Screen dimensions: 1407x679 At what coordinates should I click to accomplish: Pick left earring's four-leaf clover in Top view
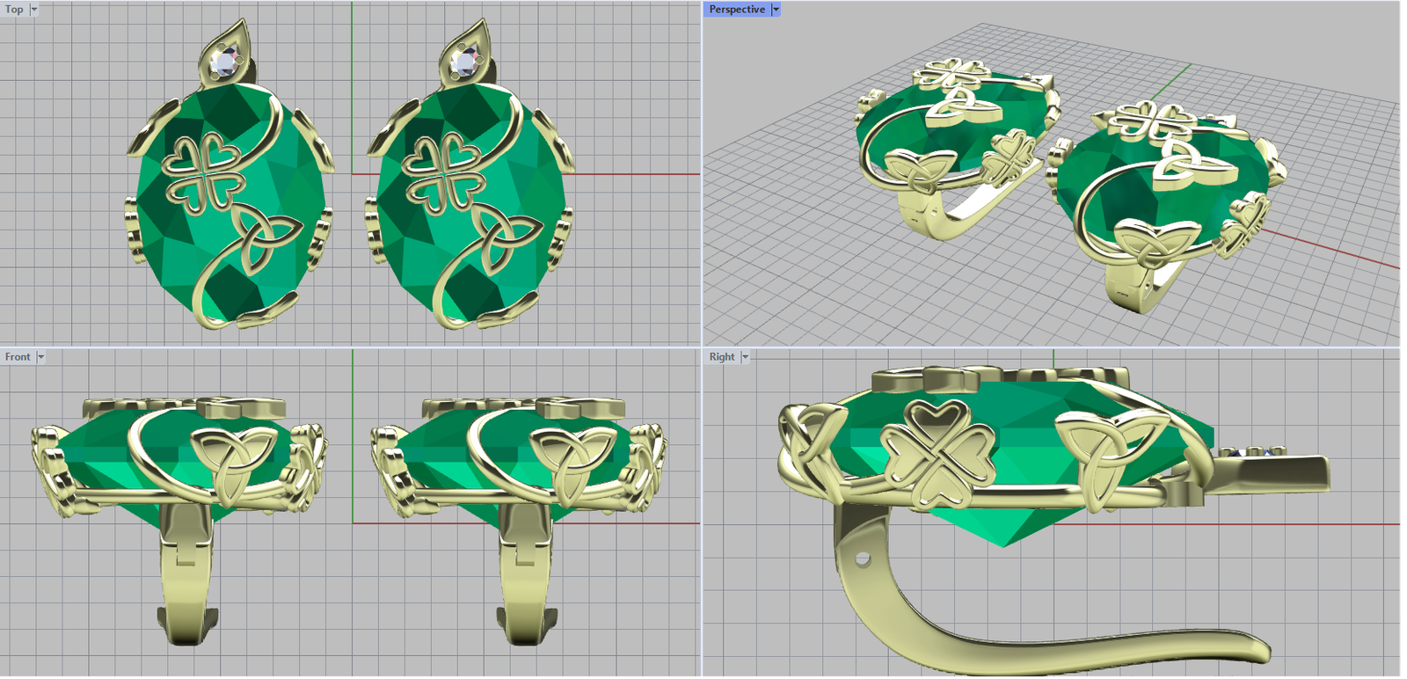pyautogui.click(x=204, y=173)
